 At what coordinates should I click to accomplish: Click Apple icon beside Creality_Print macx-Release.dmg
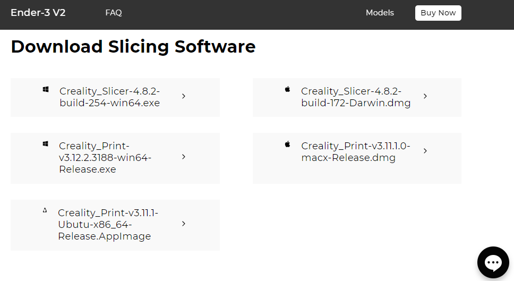tap(287, 144)
